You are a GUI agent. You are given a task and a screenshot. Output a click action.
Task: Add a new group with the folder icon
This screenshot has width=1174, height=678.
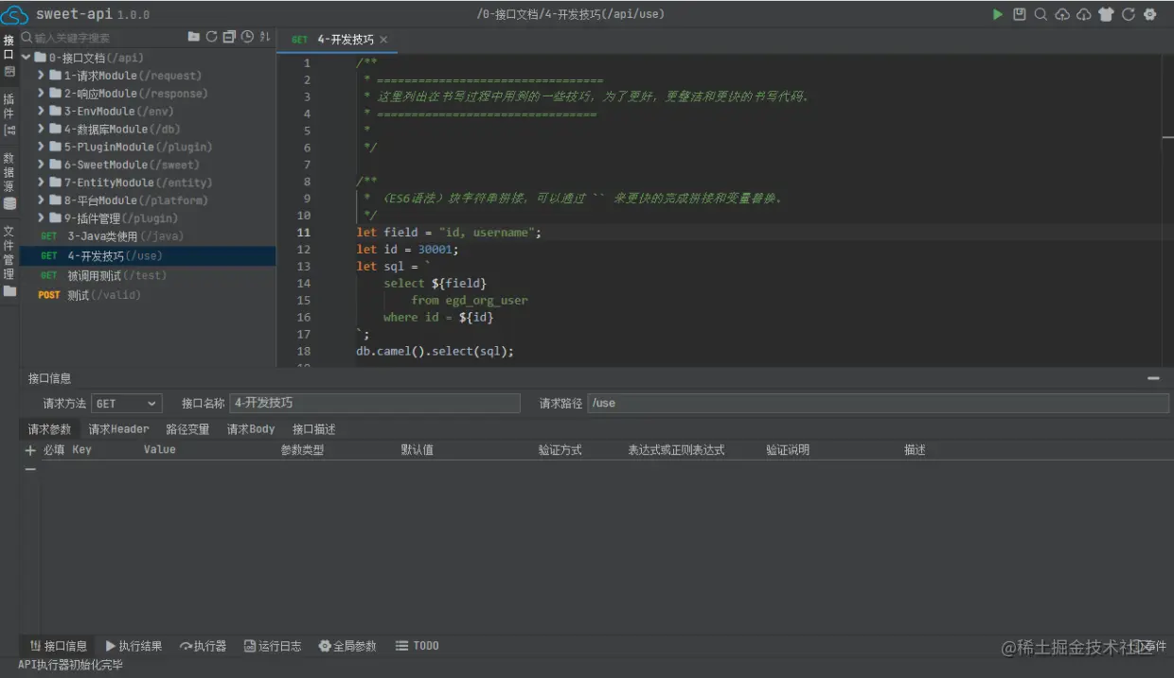[193, 37]
